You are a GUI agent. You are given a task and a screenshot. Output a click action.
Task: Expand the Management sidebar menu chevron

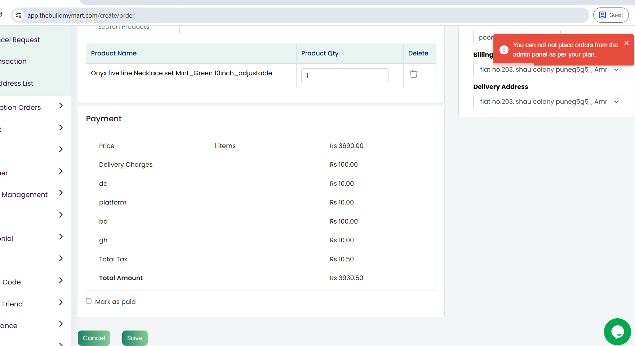click(x=61, y=193)
